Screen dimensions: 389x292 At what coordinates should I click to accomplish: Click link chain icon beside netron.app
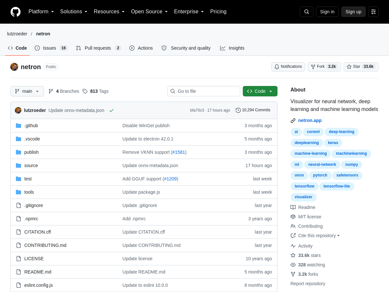point(293,121)
